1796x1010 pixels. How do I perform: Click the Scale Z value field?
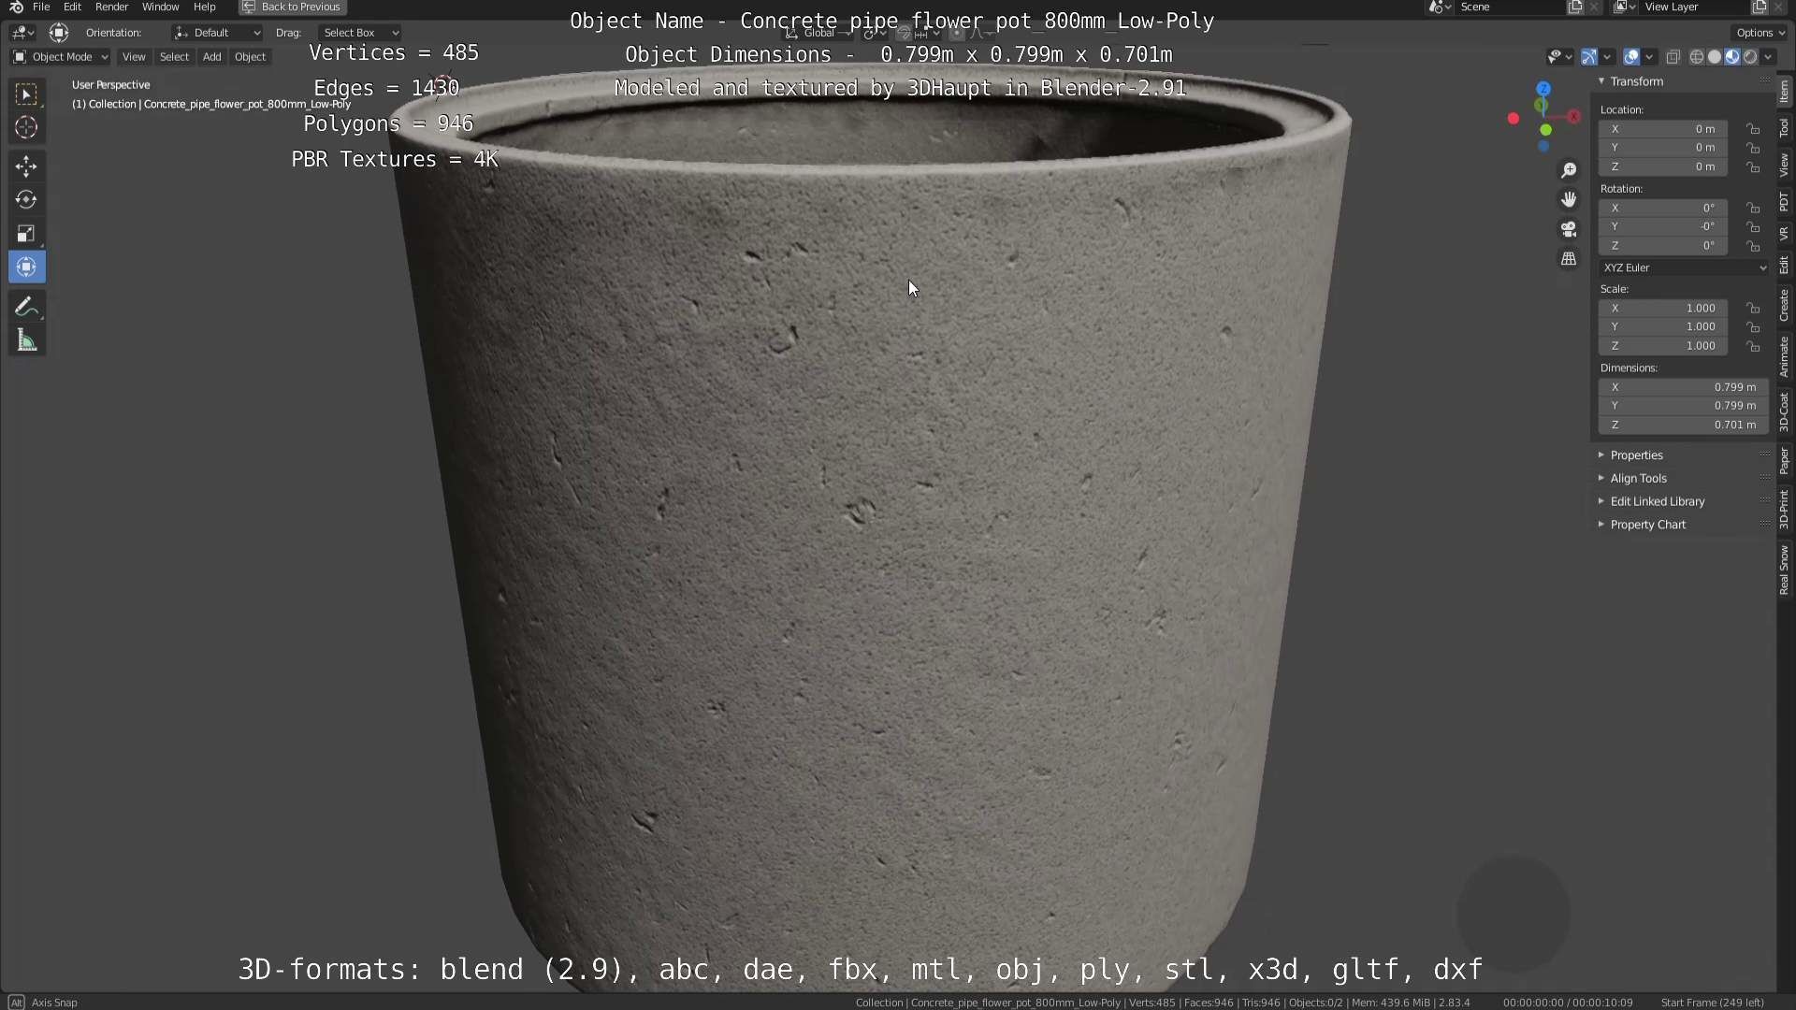1663,346
